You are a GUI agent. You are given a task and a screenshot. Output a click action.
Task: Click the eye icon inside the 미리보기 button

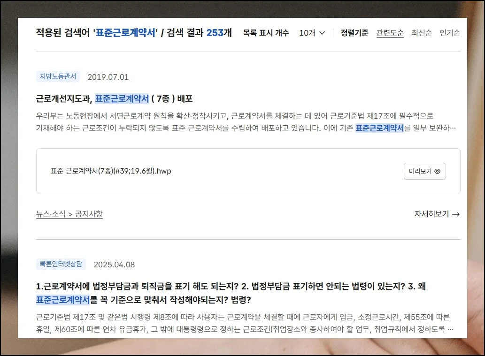pyautogui.click(x=438, y=172)
